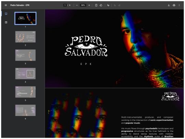185x139 pixels.
Task: Go to page 3 thumbnail
Action: (25, 55)
